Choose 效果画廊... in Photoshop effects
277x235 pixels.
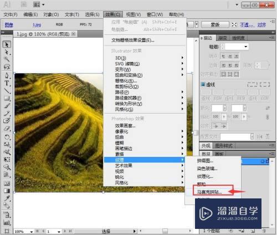145,126
